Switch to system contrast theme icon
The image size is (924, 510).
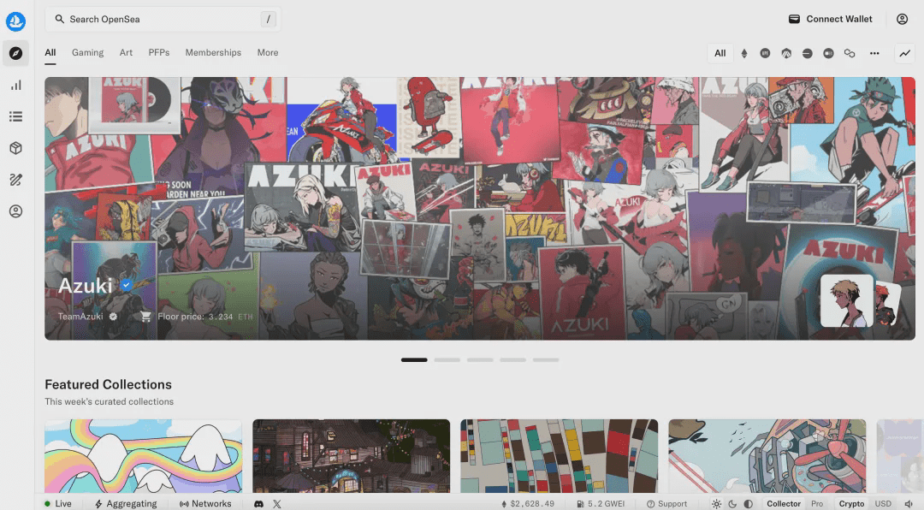[x=749, y=503]
